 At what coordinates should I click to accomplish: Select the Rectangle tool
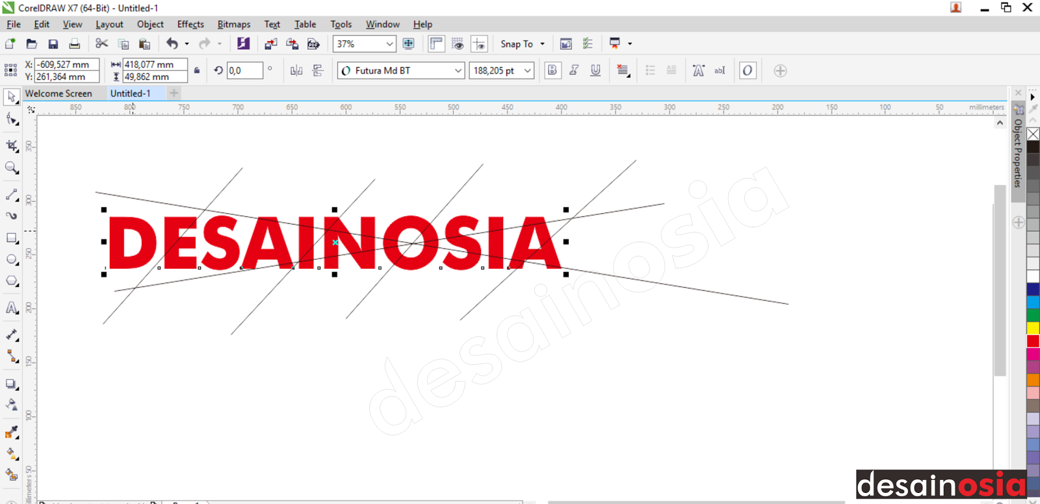point(12,238)
